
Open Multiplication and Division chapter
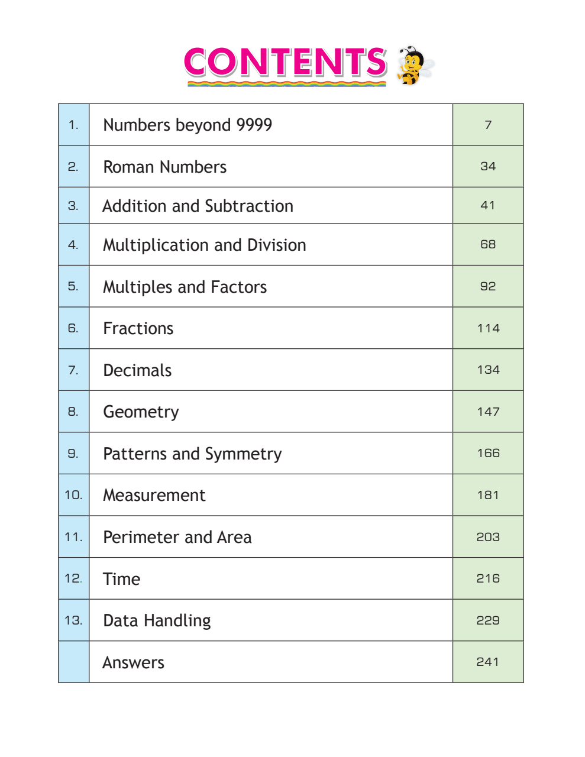(x=205, y=245)
